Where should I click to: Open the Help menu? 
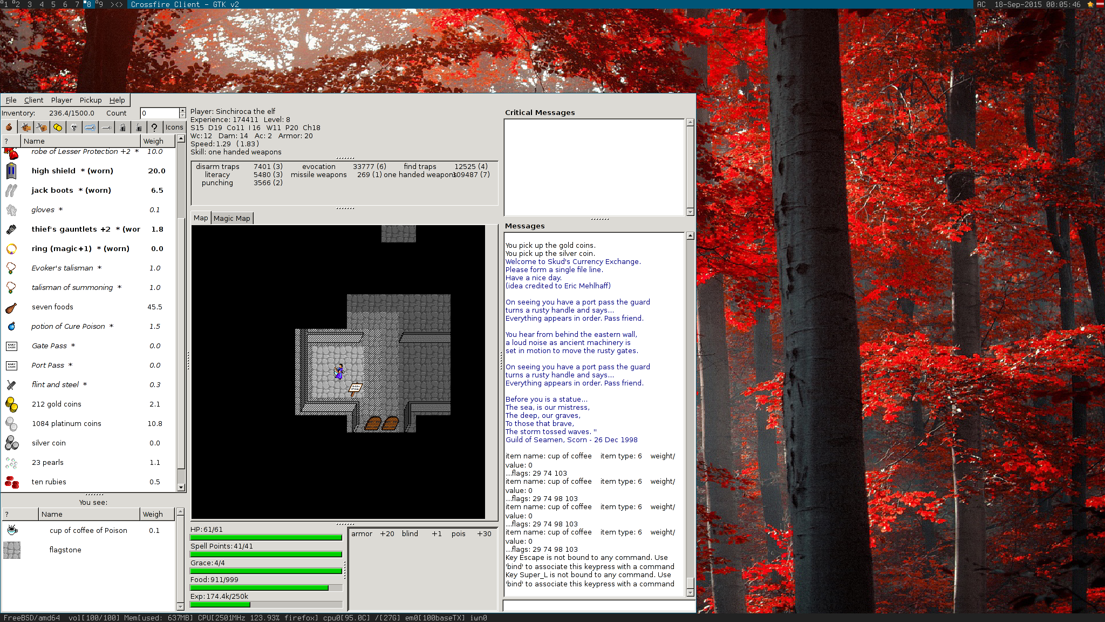point(117,100)
